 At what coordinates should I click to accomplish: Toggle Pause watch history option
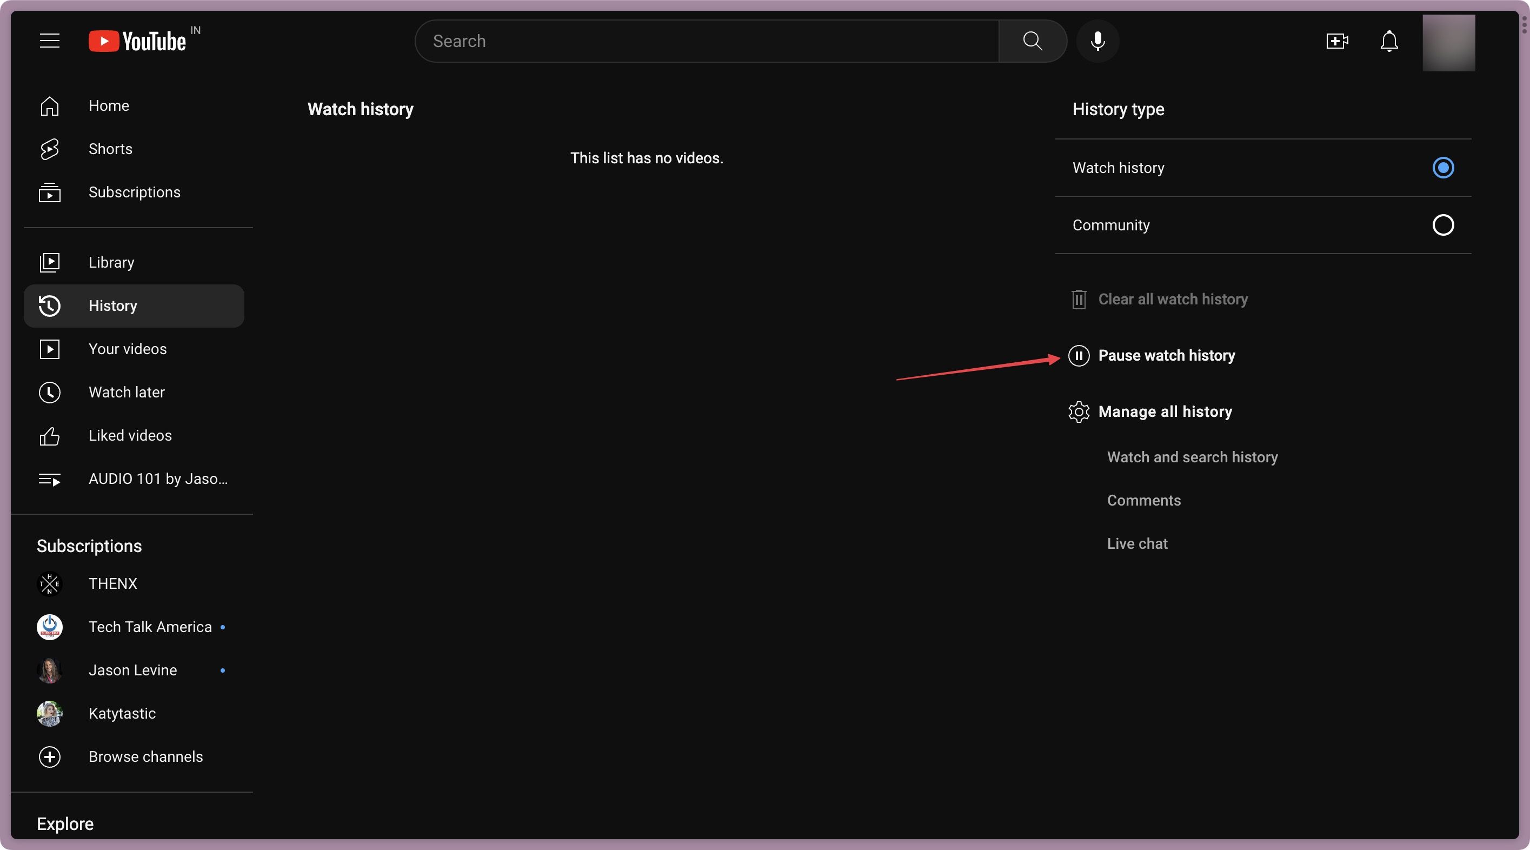point(1151,355)
